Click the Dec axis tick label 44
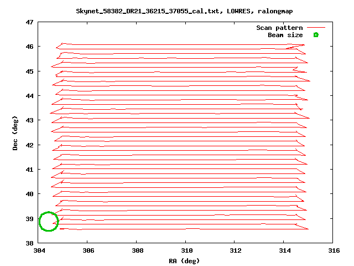The image size is (354, 266). click(29, 96)
